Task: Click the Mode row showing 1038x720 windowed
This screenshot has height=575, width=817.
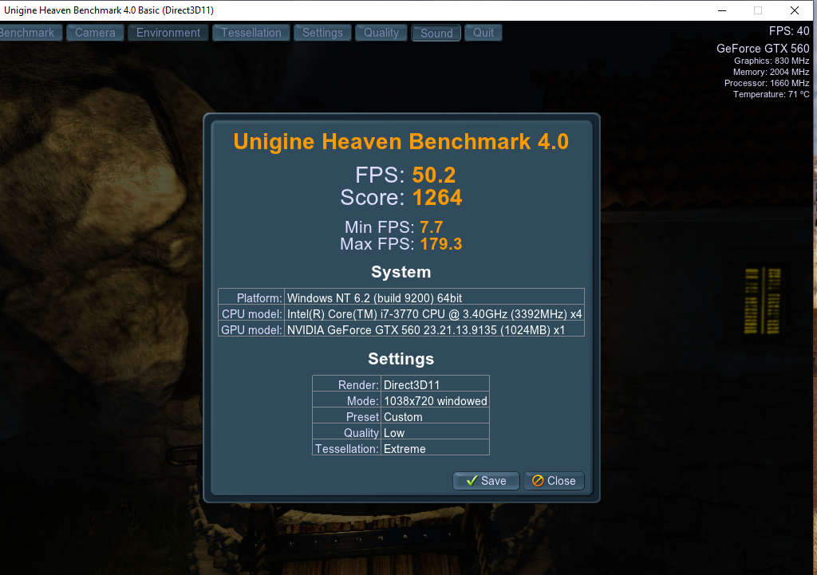Action: (x=401, y=400)
